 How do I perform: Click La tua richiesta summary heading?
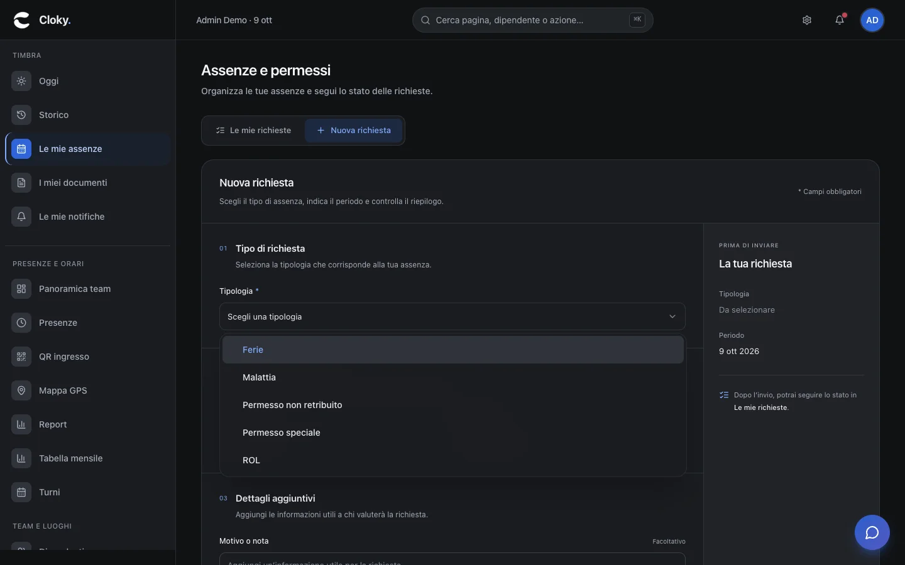(x=755, y=264)
